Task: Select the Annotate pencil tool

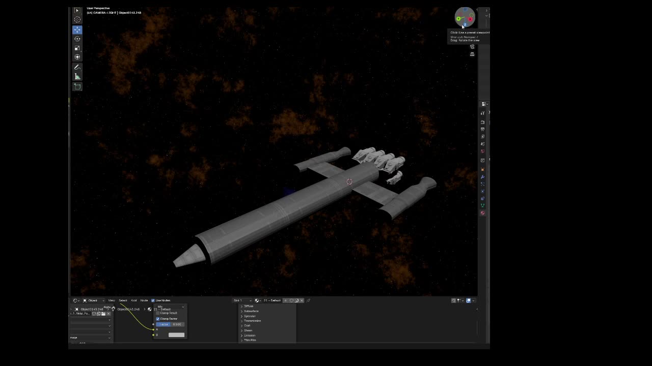Action: pyautogui.click(x=77, y=67)
